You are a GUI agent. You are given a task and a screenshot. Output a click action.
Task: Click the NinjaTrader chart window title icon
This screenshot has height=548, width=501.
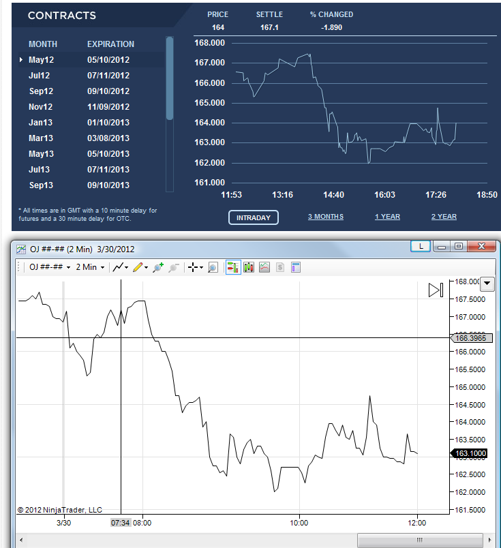(21, 249)
